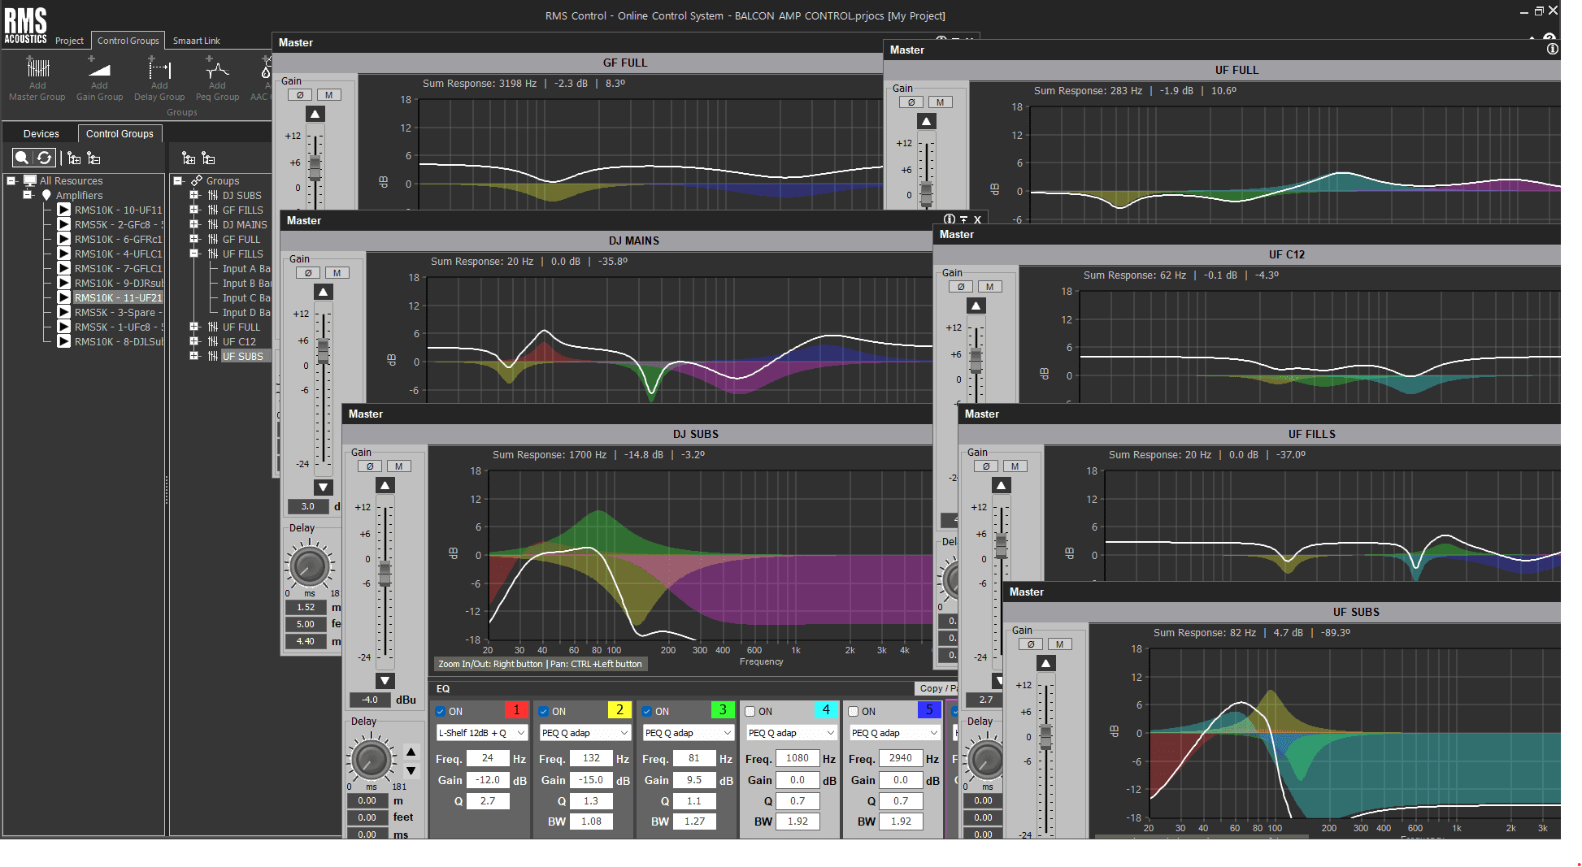The width and height of the screenshot is (1582, 867).
Task: Click the green EQ band 3 color swatch
Action: 723,710
